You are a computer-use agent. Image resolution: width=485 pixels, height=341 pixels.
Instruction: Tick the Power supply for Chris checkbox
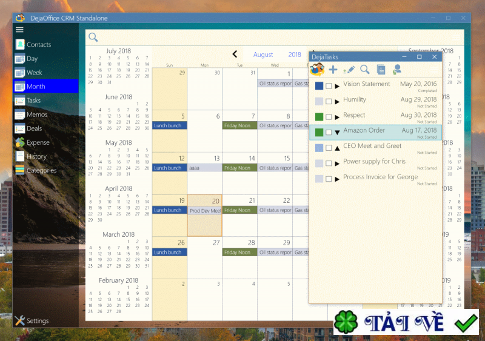click(x=329, y=164)
